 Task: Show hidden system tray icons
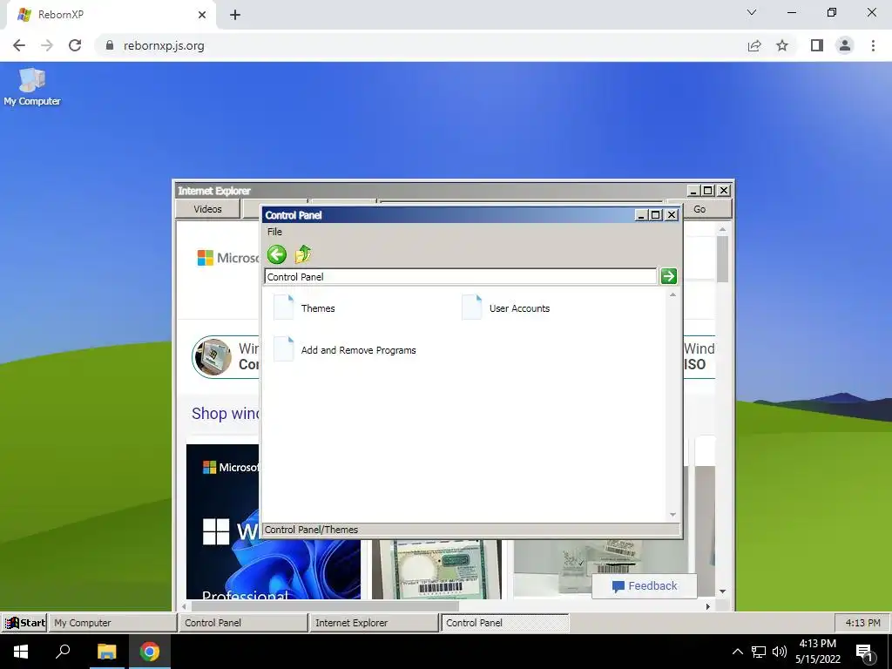[x=737, y=652]
